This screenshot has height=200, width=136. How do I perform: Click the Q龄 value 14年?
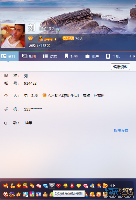click(x=28, y=123)
